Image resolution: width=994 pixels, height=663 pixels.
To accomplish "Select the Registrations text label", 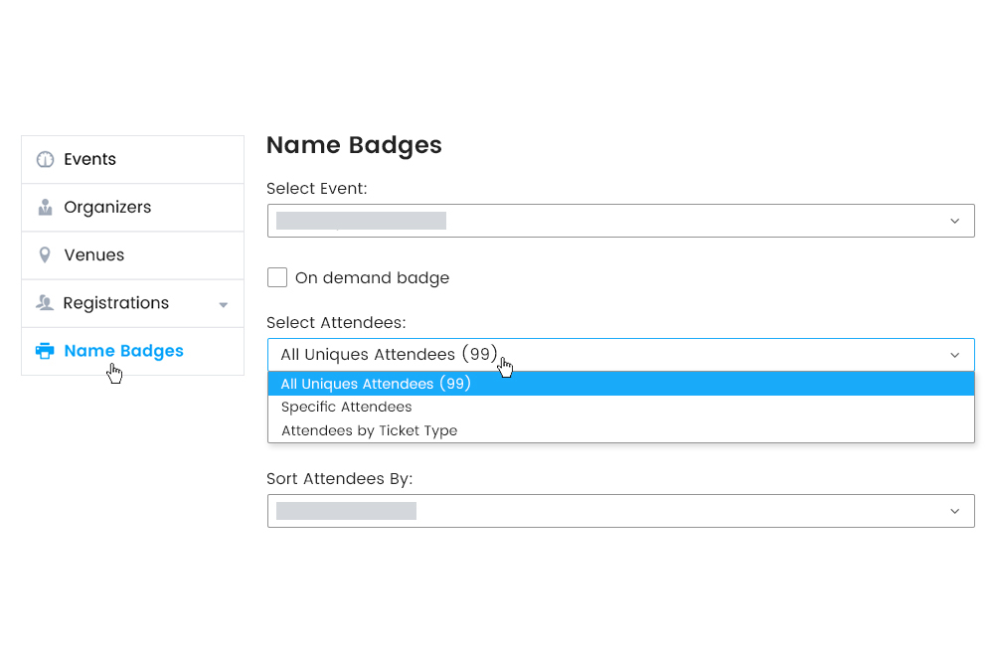I will [115, 303].
